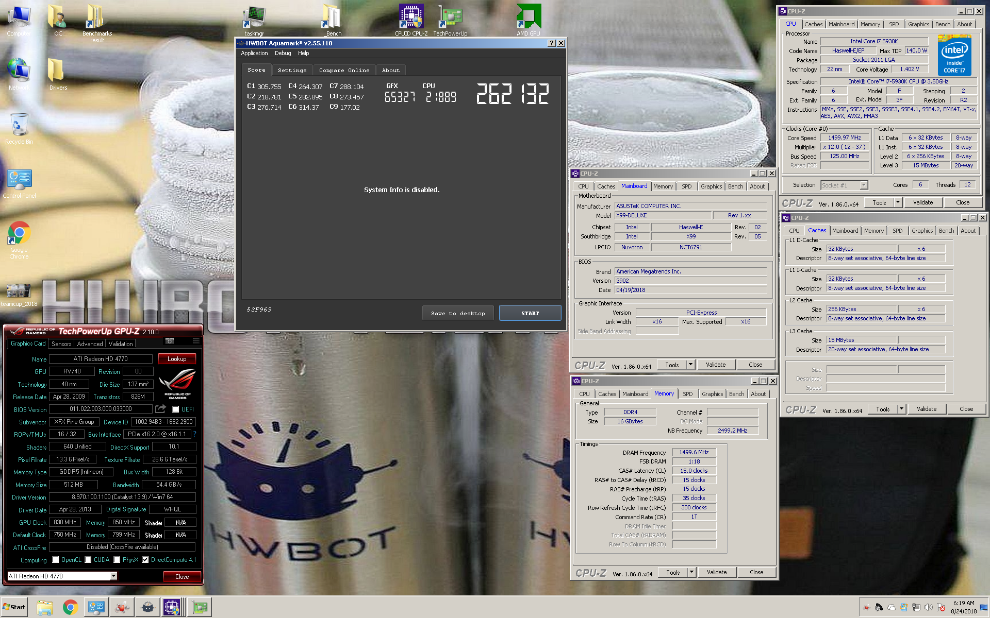
Task: Open the teamcup_2018 desktop file
Action: click(19, 295)
